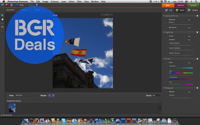Rotate the photo left

(49, 95)
